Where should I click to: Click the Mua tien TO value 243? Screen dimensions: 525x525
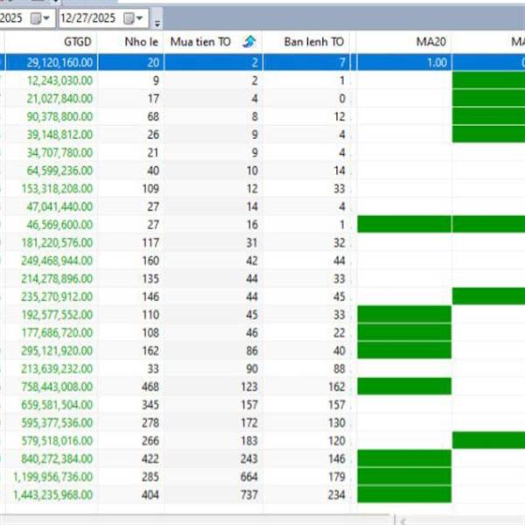(249, 459)
